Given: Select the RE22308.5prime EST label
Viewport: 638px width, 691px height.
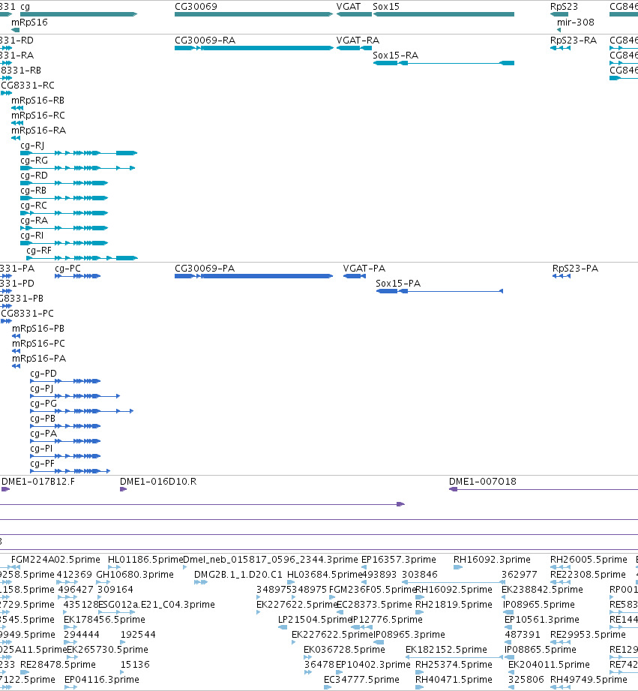Looking at the screenshot, I should click(588, 574).
